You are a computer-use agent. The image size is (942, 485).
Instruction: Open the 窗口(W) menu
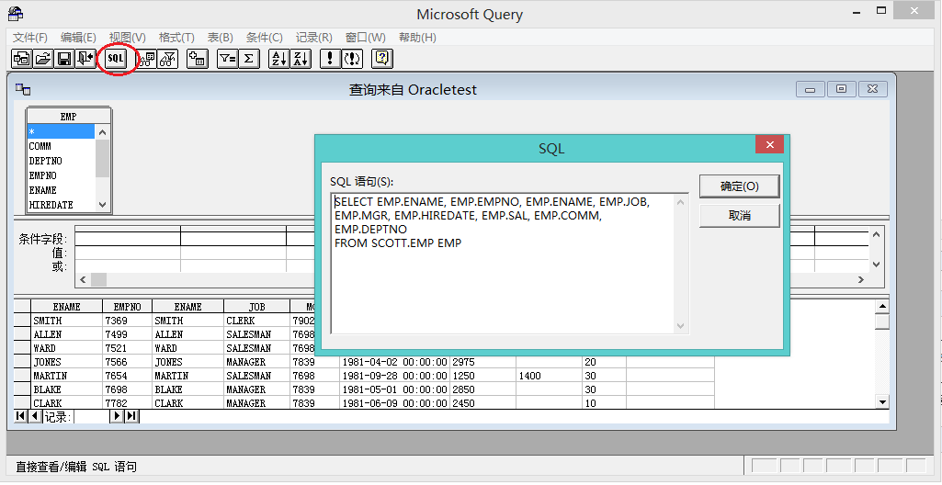coord(365,38)
